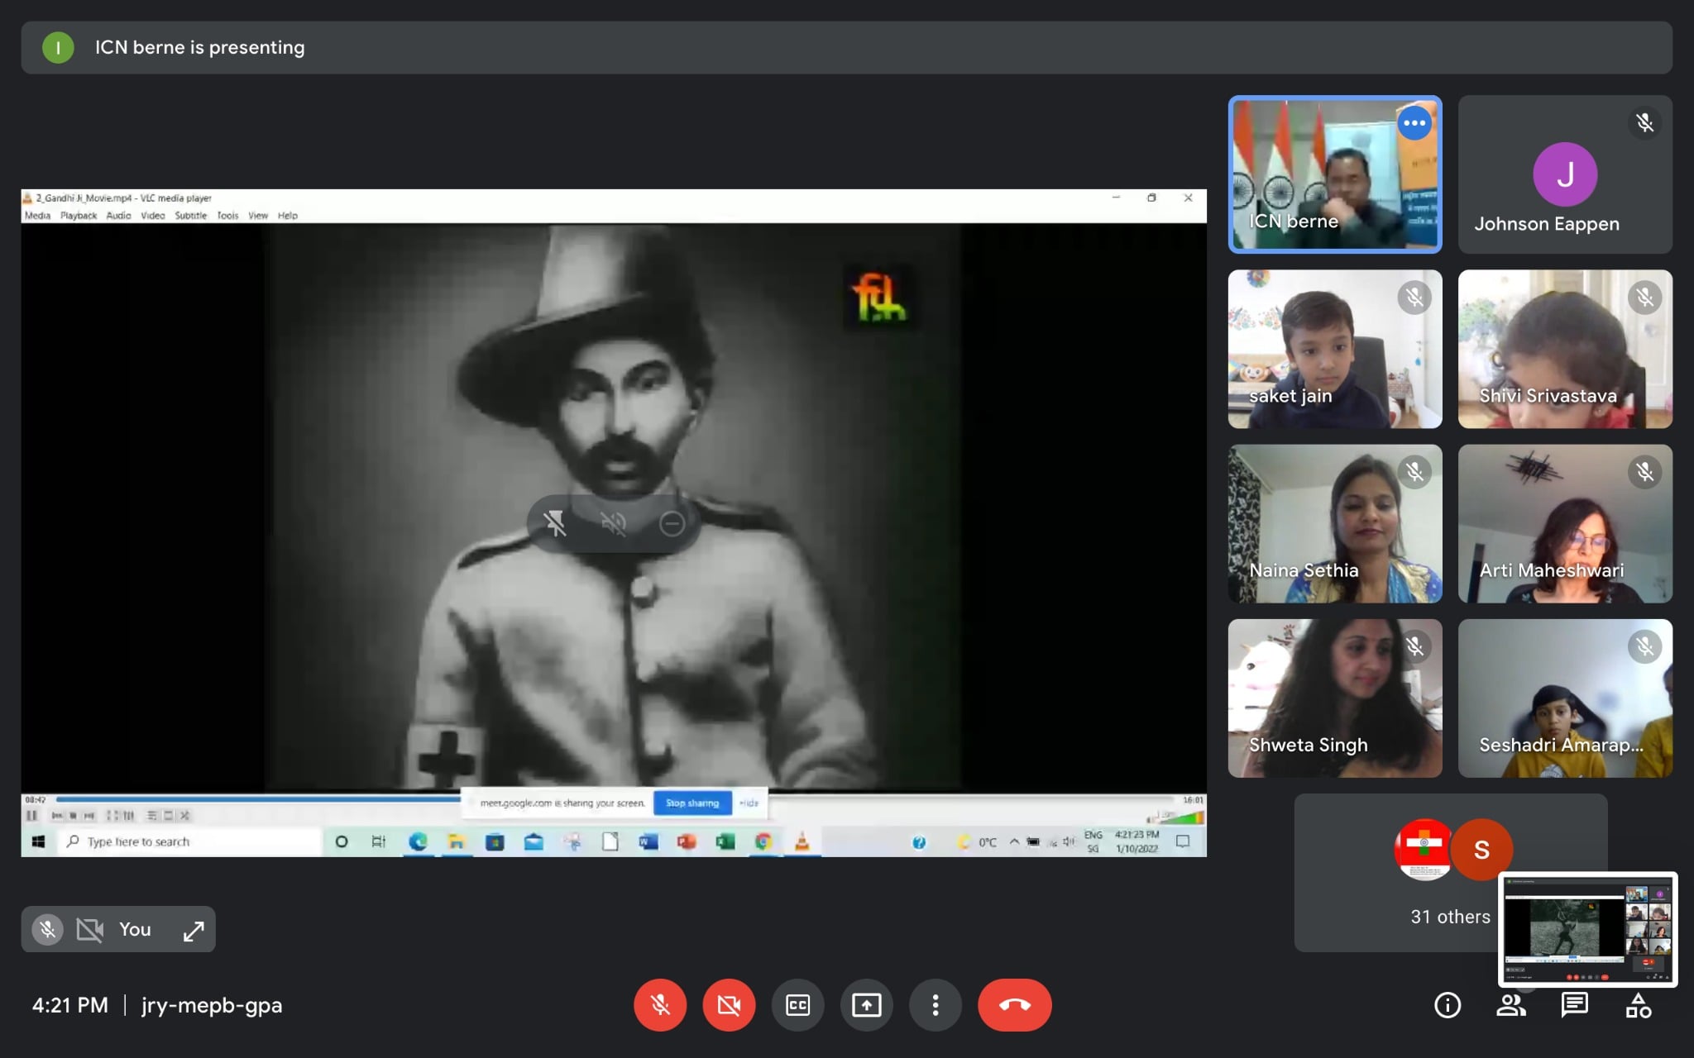
Task: Open the activities shapes icon
Action: (x=1638, y=1005)
